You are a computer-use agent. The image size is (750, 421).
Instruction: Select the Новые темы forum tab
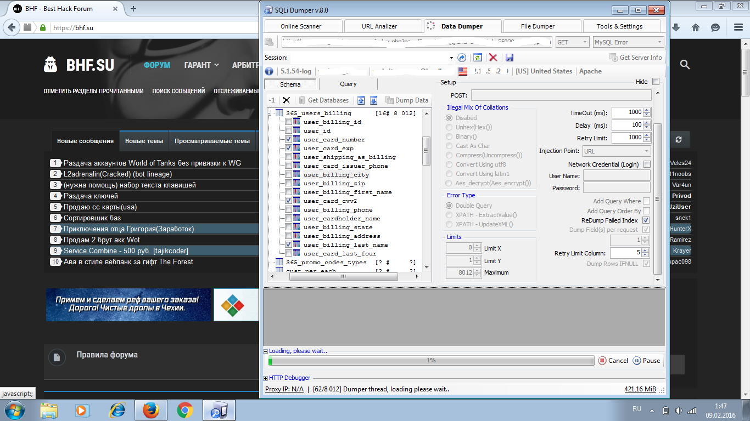[144, 141]
